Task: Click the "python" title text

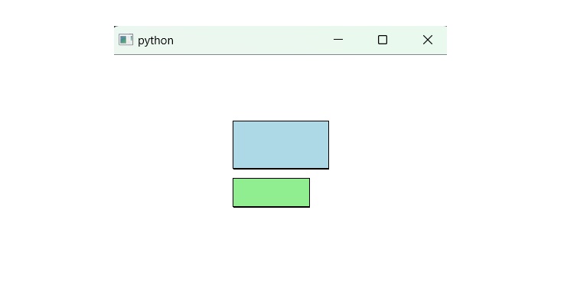Action: click(155, 40)
